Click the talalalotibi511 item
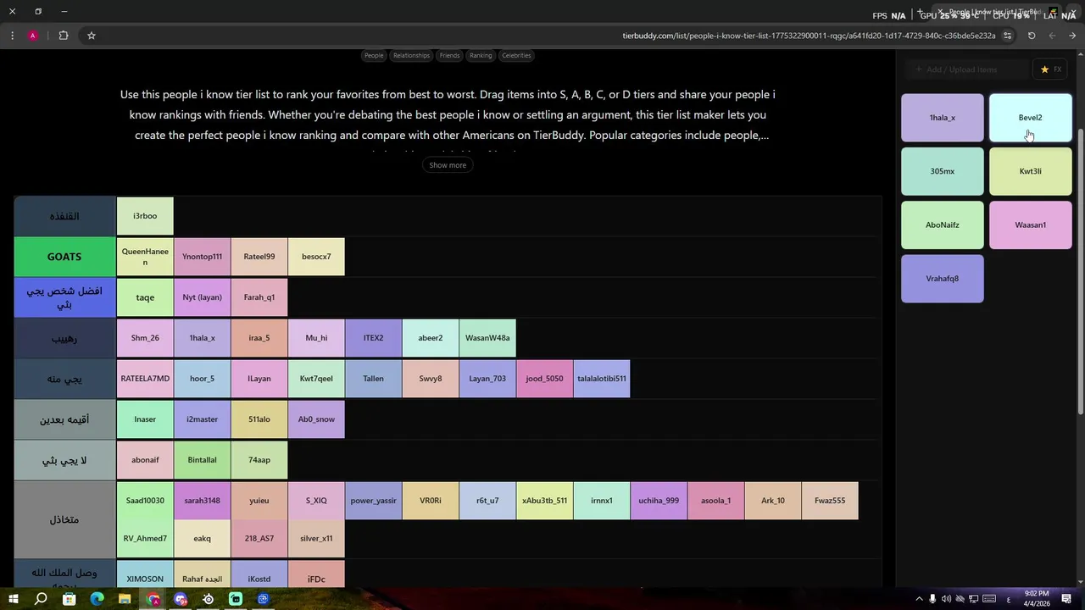 [x=602, y=379]
